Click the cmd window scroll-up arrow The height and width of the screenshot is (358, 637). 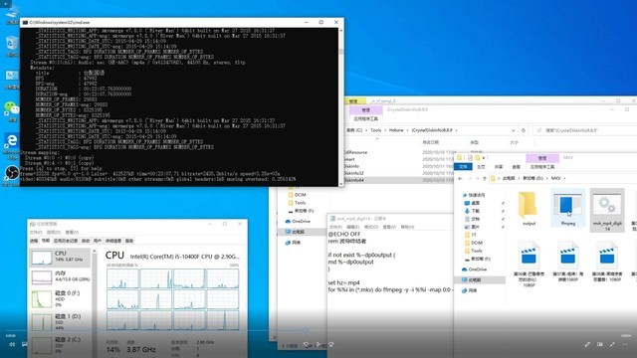[340, 31]
